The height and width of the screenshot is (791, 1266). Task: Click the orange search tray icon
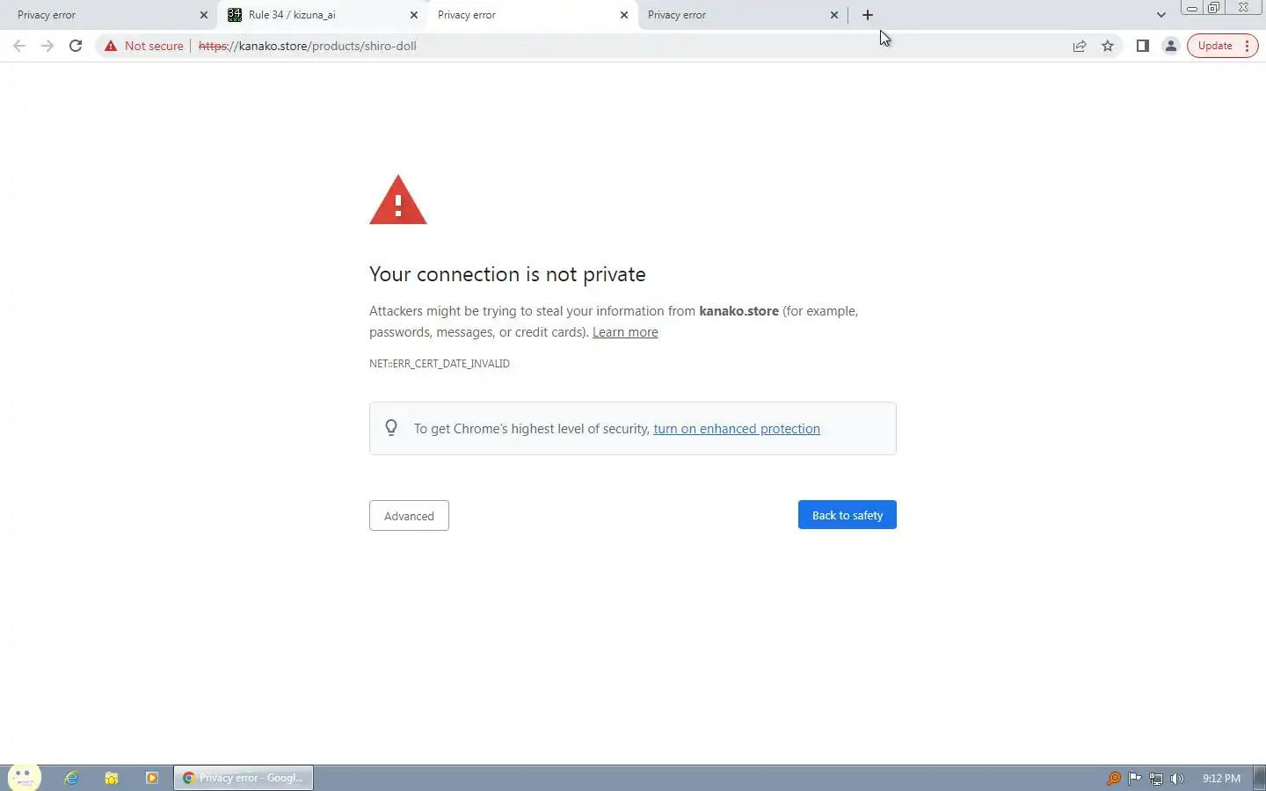coord(1113,778)
